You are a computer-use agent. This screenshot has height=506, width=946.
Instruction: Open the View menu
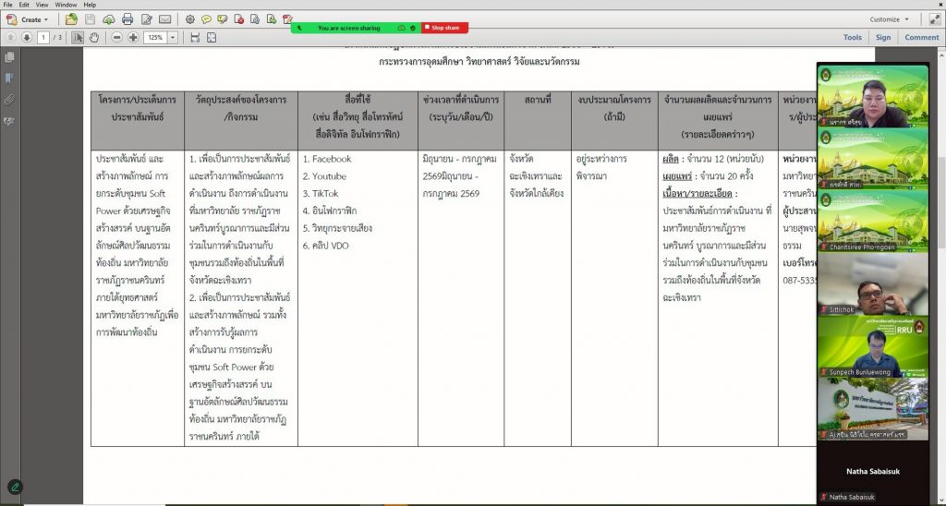(41, 5)
